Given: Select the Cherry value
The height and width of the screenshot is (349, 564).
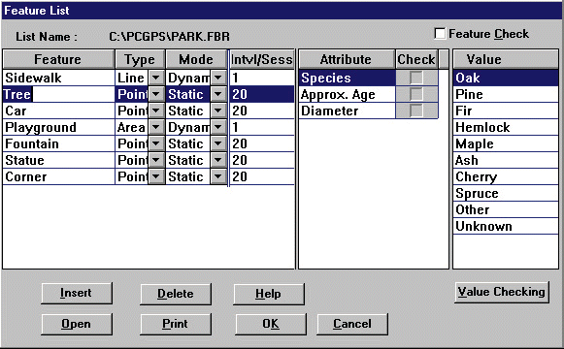Looking at the screenshot, I should [506, 176].
